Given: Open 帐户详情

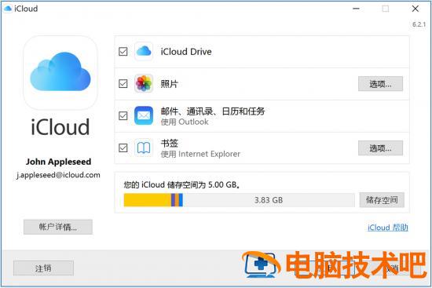Looking at the screenshot, I should [x=58, y=227].
